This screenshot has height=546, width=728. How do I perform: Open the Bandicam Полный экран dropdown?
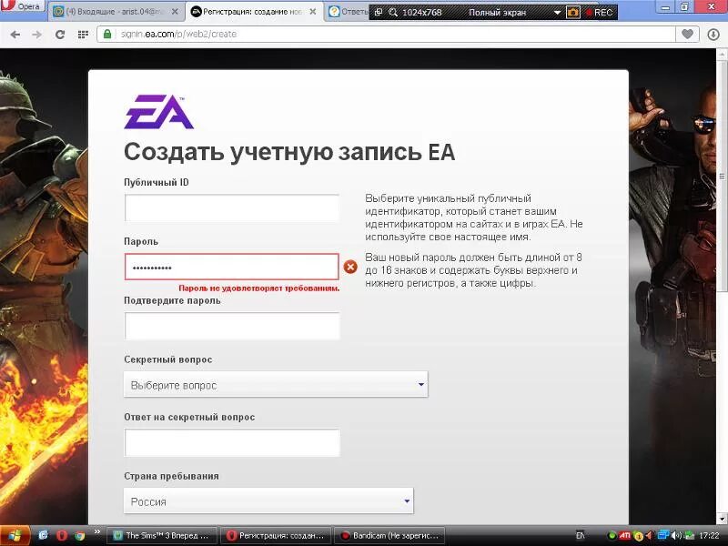557,13
